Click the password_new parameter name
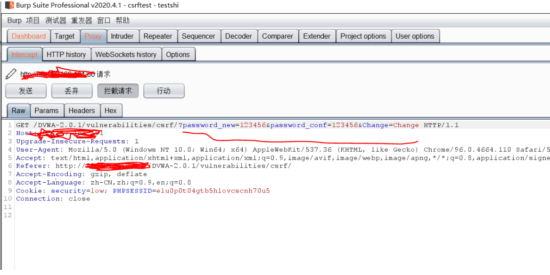Image resolution: width=550 pixels, height=275 pixels. tap(209, 125)
